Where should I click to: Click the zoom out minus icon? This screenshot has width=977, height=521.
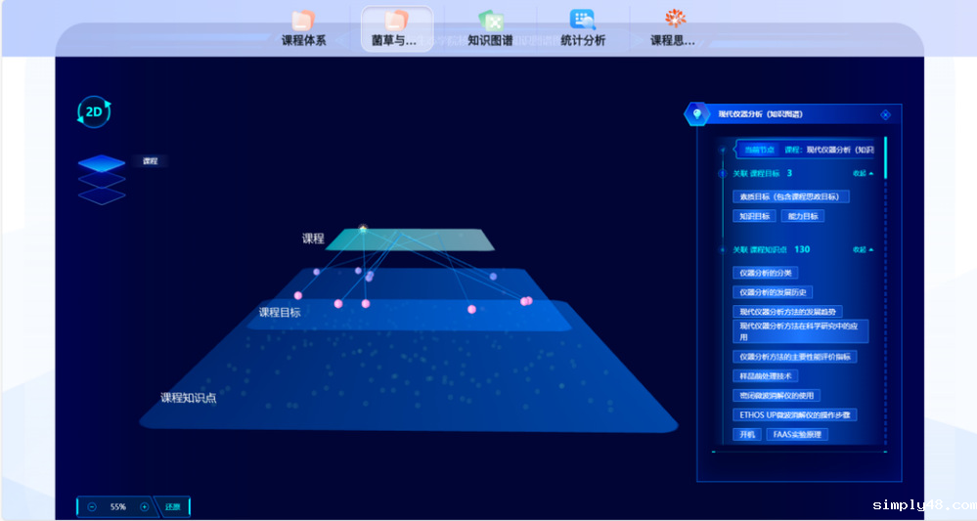click(x=92, y=506)
